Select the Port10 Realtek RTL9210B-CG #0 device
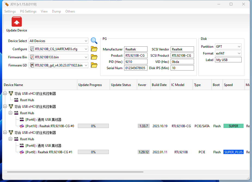Viewport: 252px width, 182px height. (x=50, y=126)
